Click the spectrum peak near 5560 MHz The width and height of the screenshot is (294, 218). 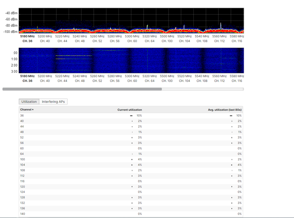click(221, 26)
